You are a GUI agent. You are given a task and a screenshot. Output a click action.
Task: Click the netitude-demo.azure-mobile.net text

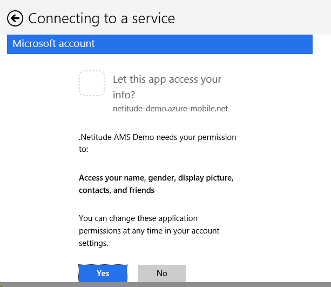[170, 109]
